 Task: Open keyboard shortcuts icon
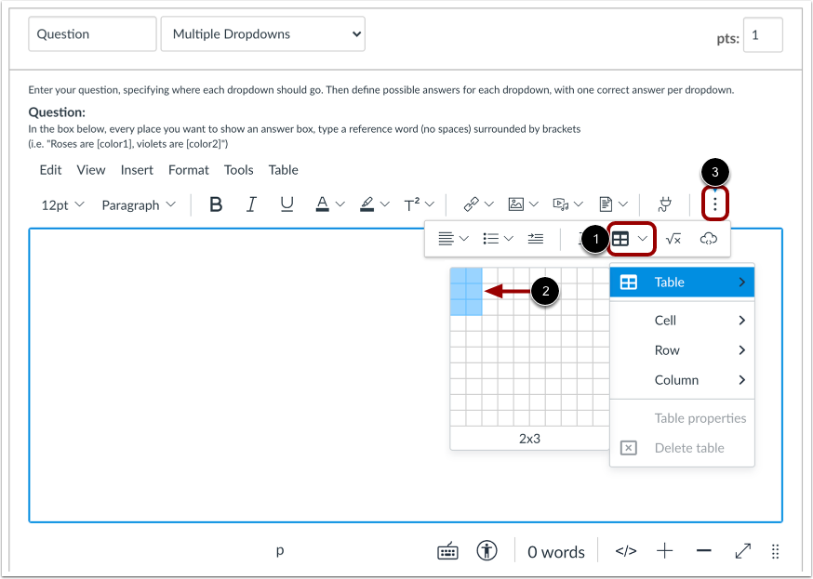click(x=448, y=551)
